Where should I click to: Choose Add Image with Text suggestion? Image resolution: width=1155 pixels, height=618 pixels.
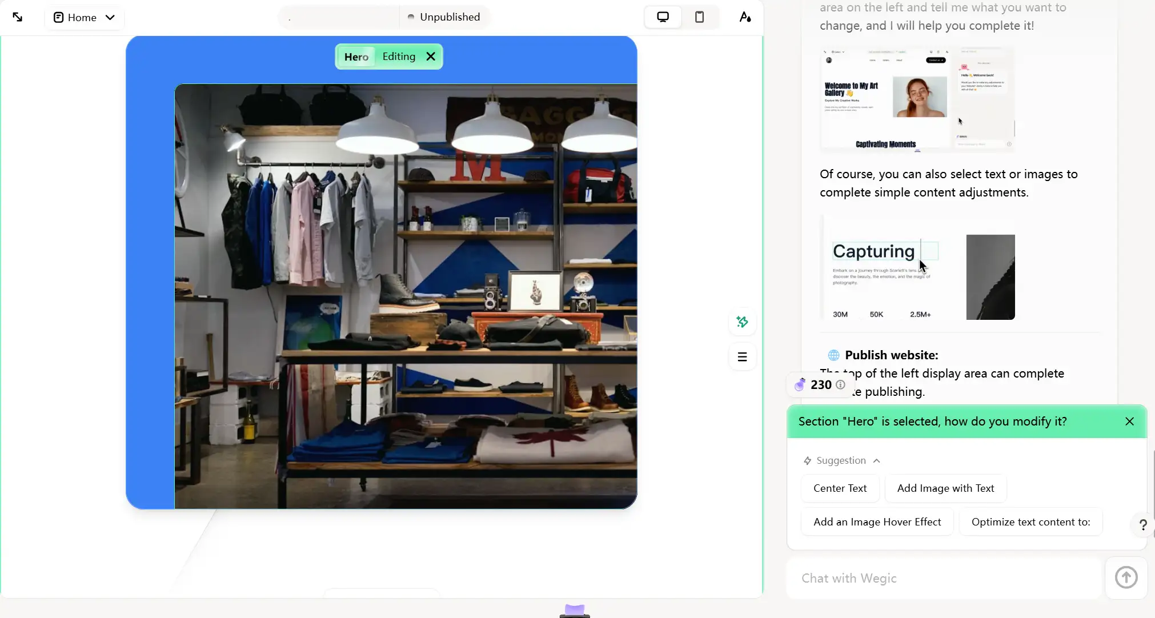tap(945, 488)
